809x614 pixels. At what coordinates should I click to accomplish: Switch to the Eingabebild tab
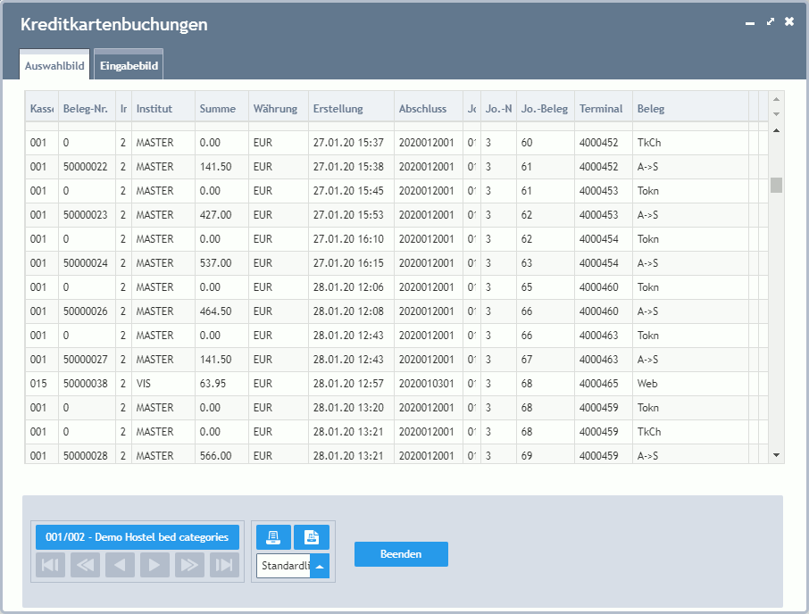pos(129,65)
